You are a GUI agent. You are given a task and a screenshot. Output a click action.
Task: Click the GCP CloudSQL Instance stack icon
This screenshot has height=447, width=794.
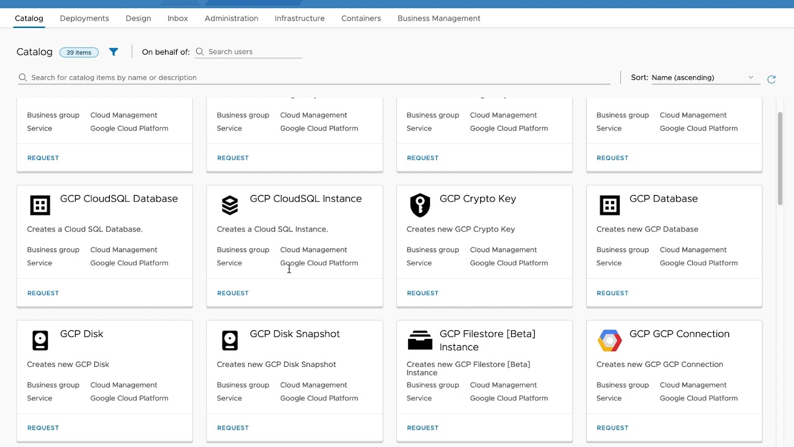point(230,205)
